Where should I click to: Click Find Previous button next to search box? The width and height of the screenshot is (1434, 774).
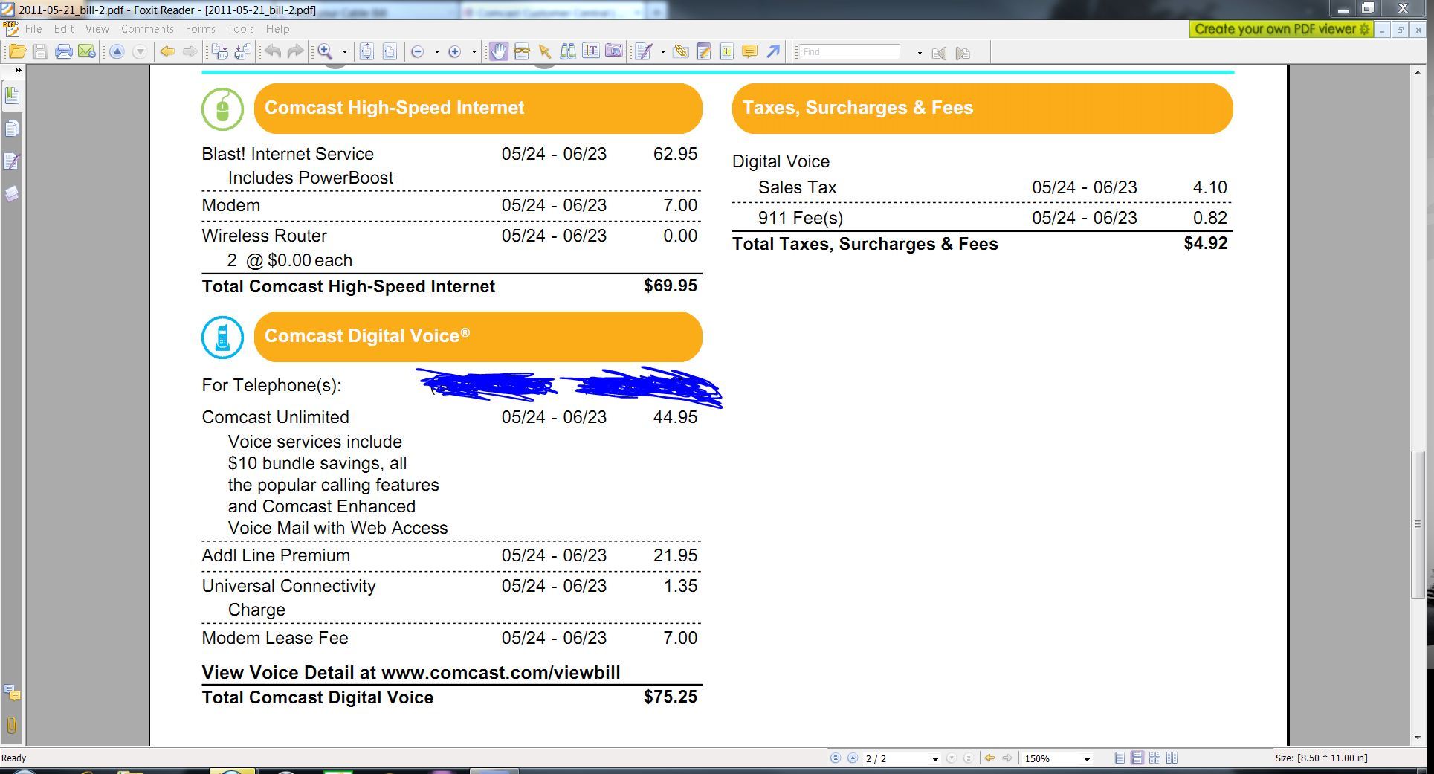939,53
